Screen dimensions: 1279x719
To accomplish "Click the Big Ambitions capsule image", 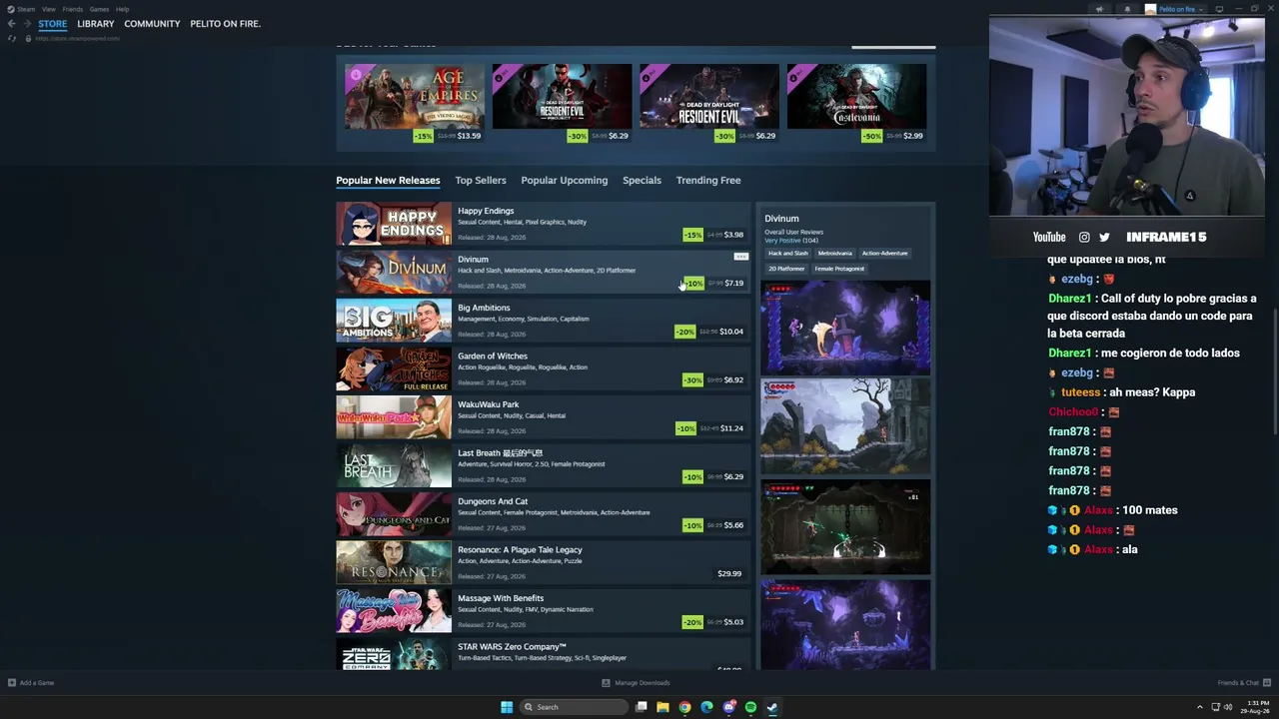I will click(x=394, y=321).
